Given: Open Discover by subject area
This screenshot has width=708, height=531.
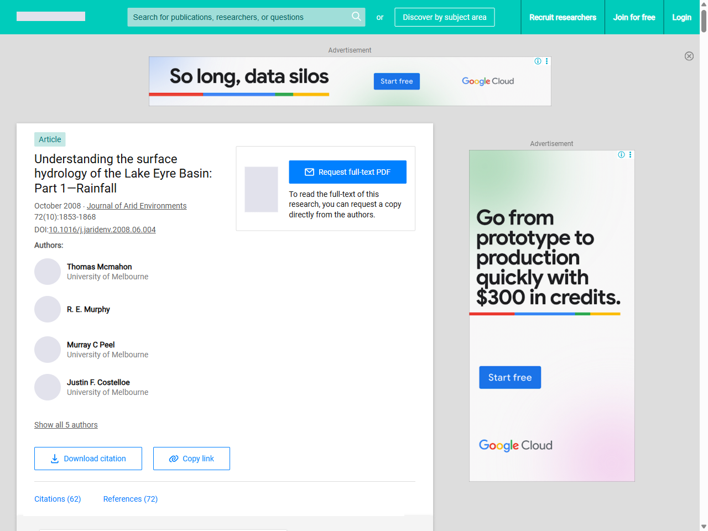Looking at the screenshot, I should 444,17.
